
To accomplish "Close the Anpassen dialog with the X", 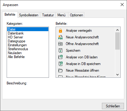I will click(x=122, y=5).
